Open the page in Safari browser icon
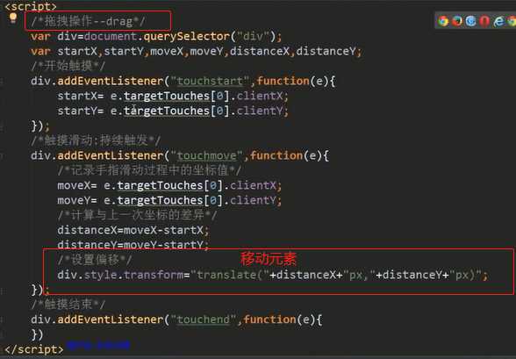Screen dimensions: 516x359 point(470,21)
